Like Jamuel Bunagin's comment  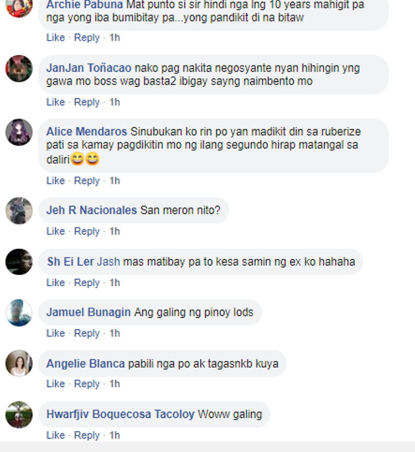56,333
